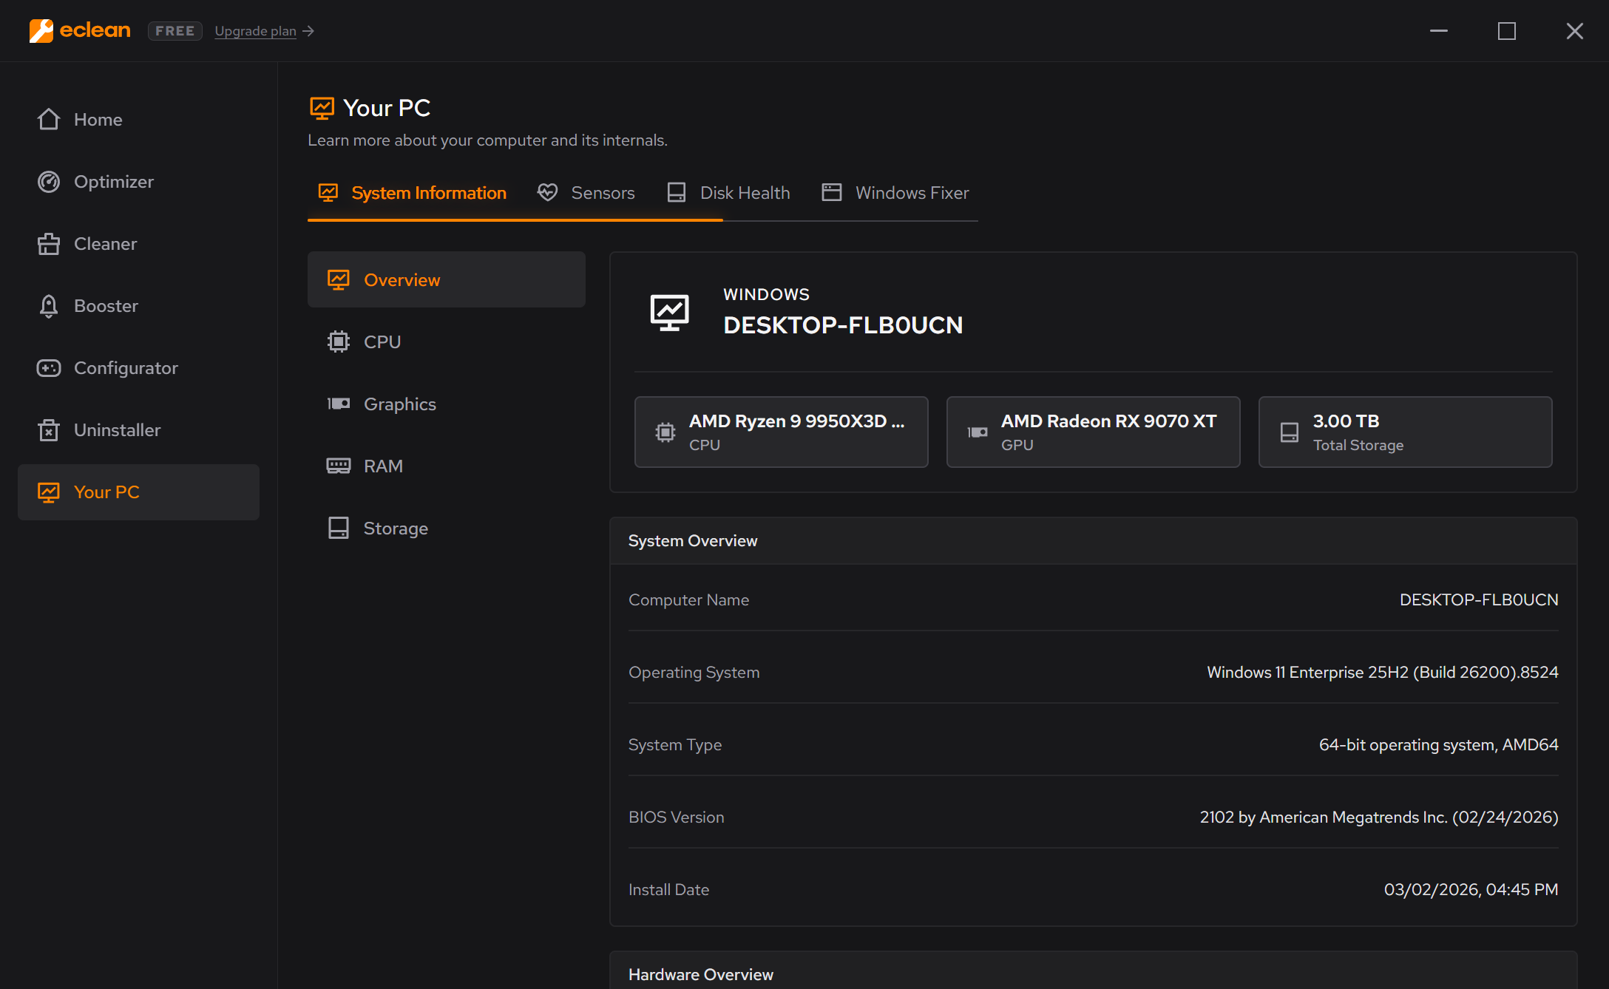This screenshot has height=989, width=1609.
Task: Click the Windows 11 Enterprise 25H2 value
Action: pos(1383,672)
